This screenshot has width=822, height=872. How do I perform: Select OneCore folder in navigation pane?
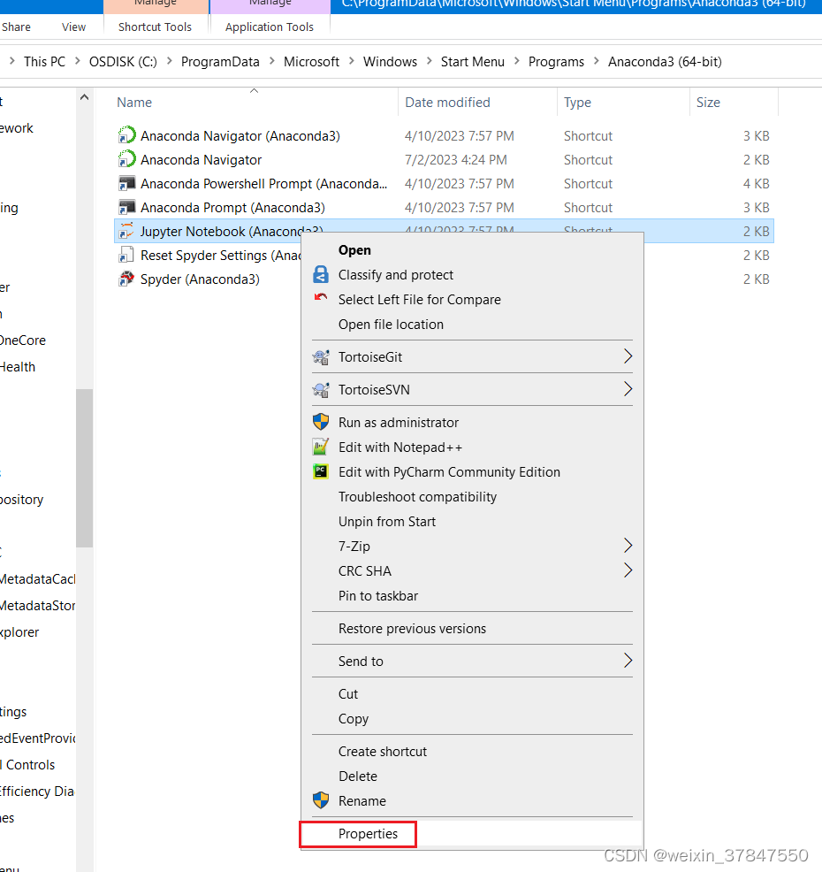tap(23, 340)
